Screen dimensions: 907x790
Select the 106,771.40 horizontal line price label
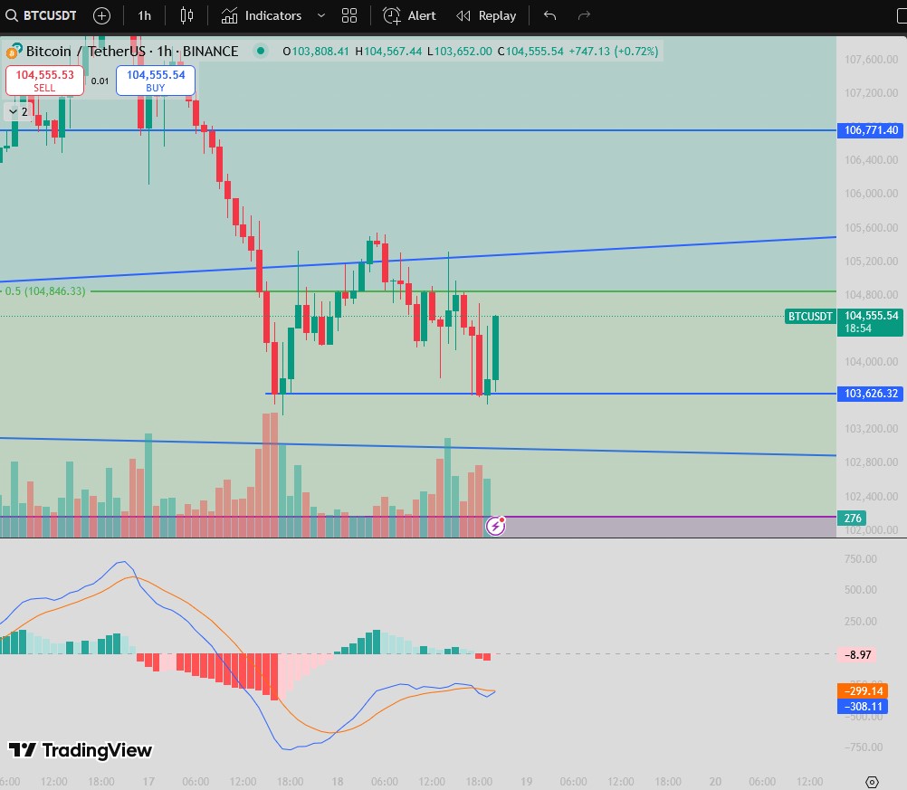870,130
